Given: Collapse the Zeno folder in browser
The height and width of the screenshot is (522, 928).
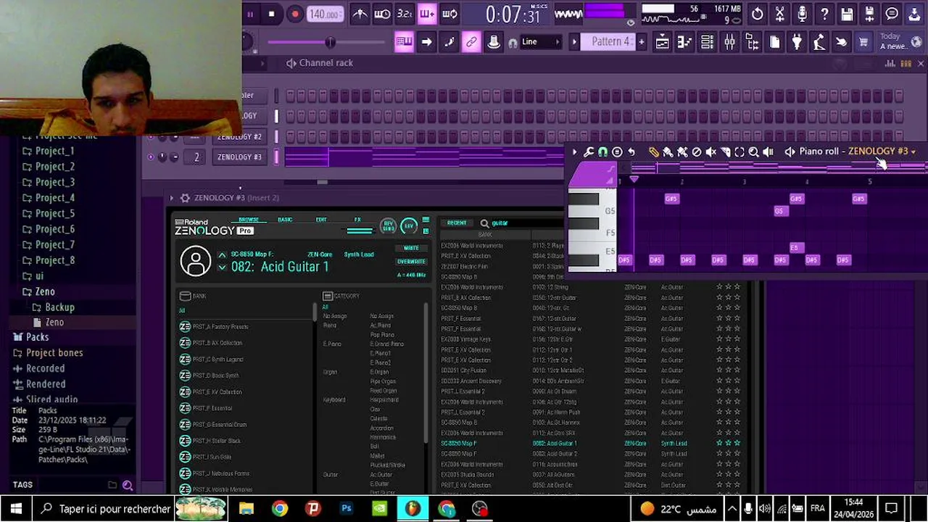Looking at the screenshot, I should click(x=44, y=291).
